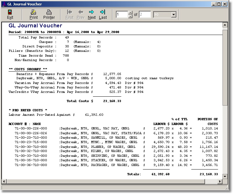
Task: Open the Printer setup icon
Action: pos(49,12)
